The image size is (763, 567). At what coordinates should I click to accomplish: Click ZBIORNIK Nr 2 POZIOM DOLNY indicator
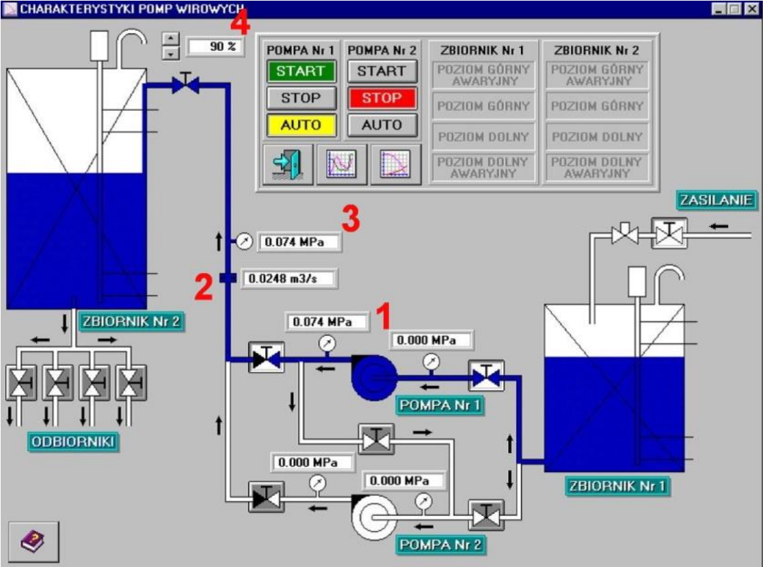pyautogui.click(x=597, y=137)
